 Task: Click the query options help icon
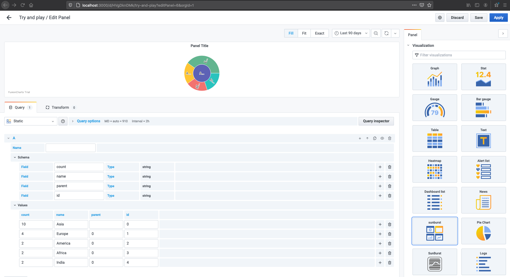(63, 121)
